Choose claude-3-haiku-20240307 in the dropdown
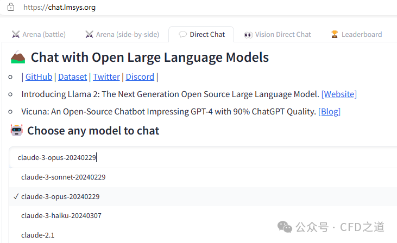Screen dimensions: 397x243 coord(61,215)
